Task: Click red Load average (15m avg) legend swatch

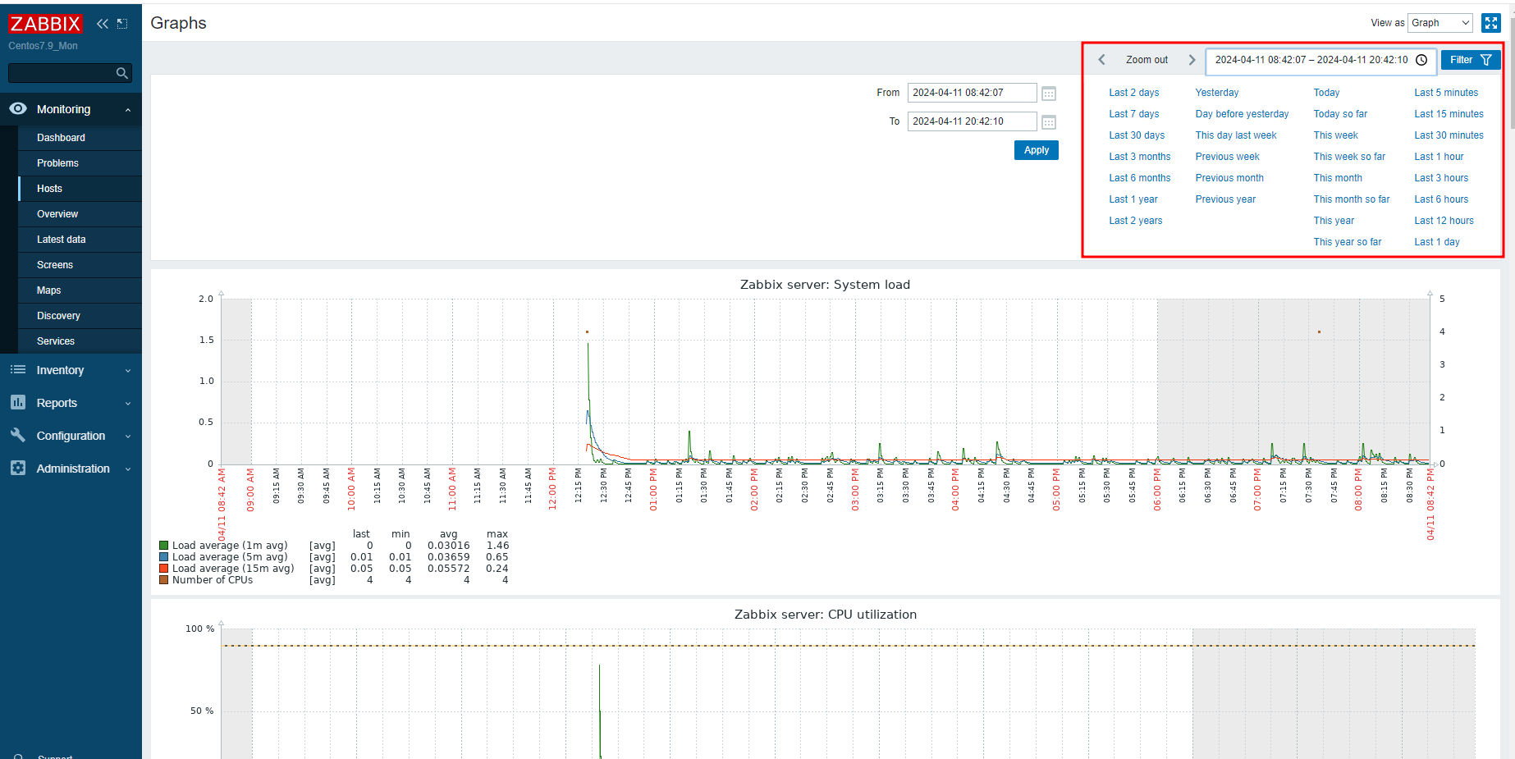Action: 163,568
